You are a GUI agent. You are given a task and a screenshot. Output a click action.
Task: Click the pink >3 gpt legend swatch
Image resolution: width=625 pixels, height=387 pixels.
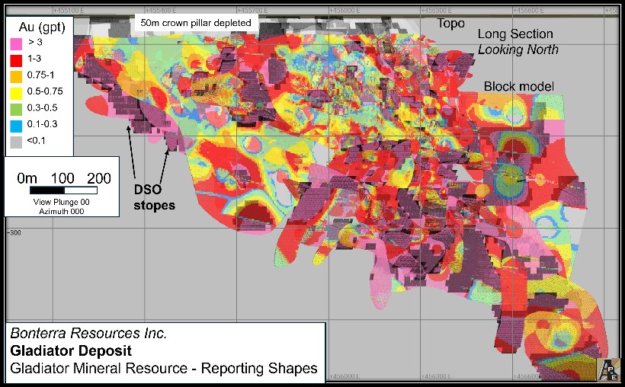pyautogui.click(x=14, y=45)
